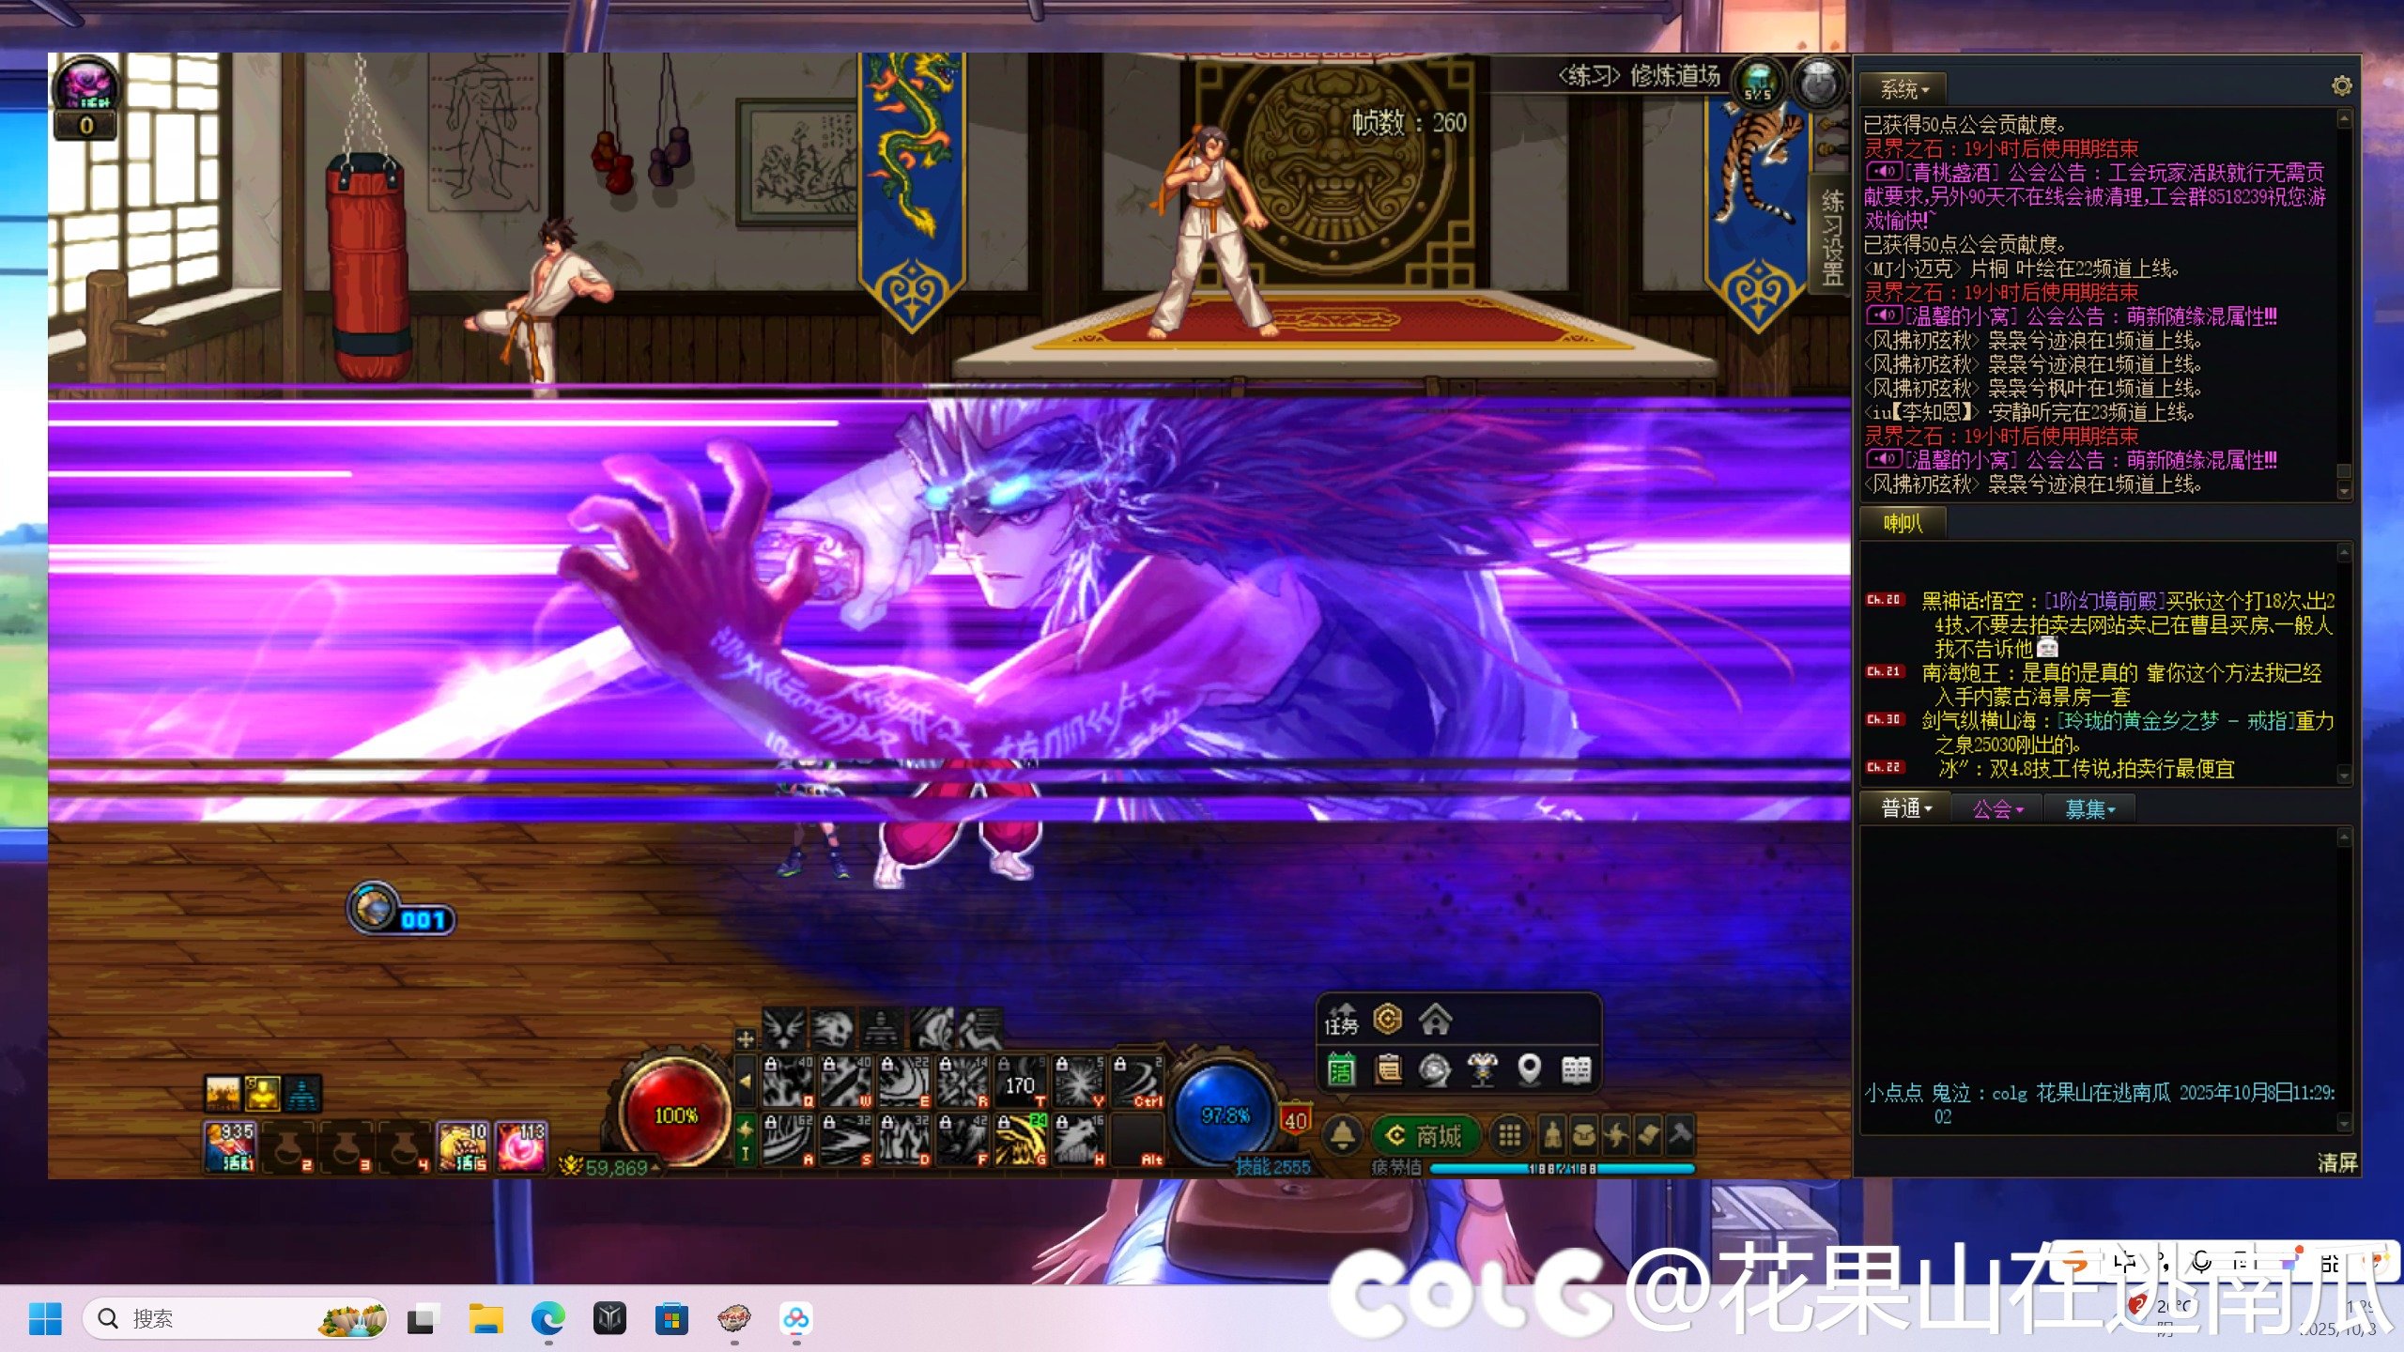Screen dimensions: 2404x1352
Task: Click 清屏 to clear chat
Action: point(2336,1162)
